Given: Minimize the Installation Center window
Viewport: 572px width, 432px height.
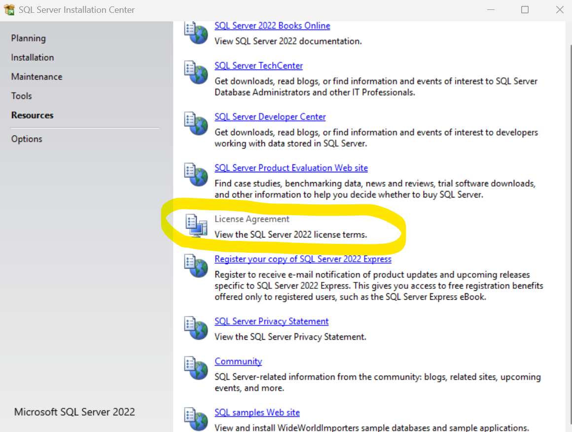Looking at the screenshot, I should [491, 10].
